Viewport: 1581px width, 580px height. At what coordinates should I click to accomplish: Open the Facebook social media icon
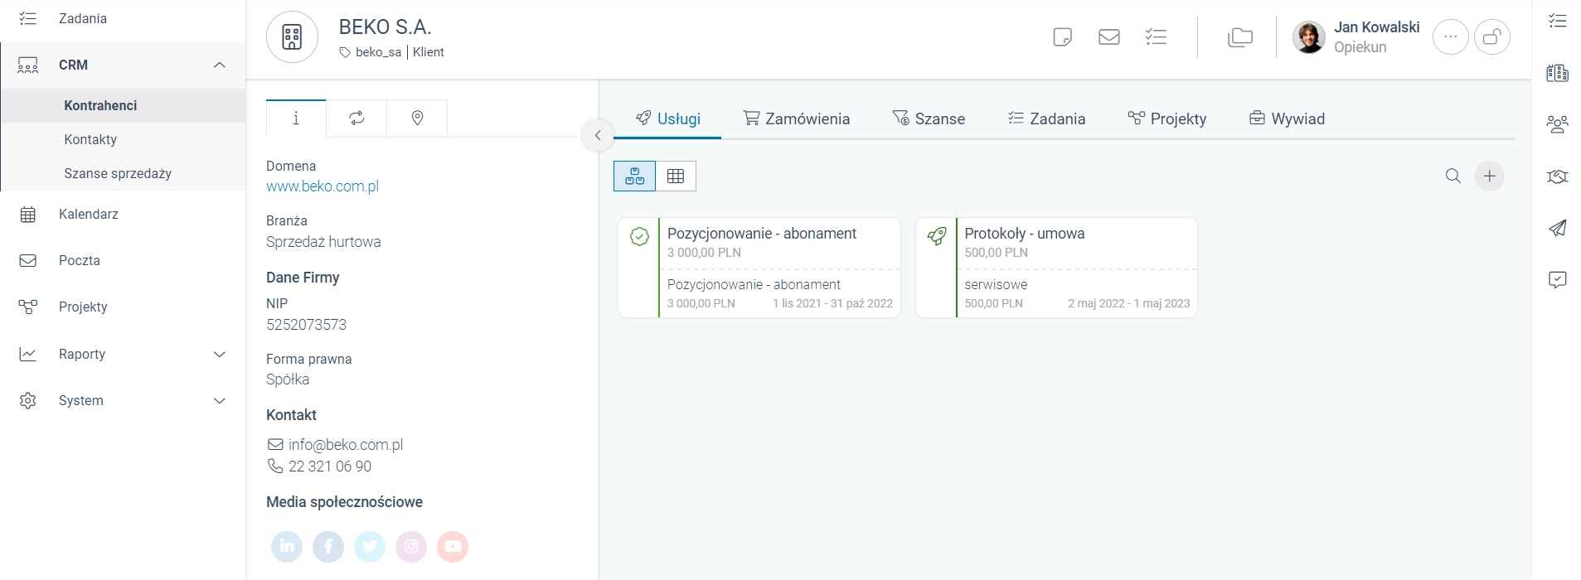click(328, 546)
